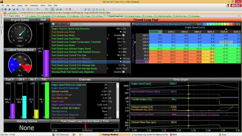Click the purple MAP bar gauge
The width and height of the screenshot is (242, 136).
click(46, 63)
